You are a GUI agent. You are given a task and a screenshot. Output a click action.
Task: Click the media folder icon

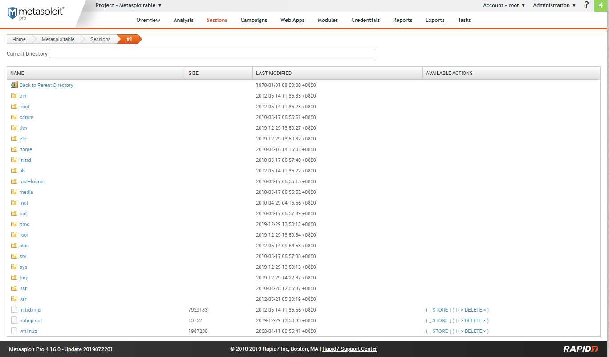tap(14, 192)
